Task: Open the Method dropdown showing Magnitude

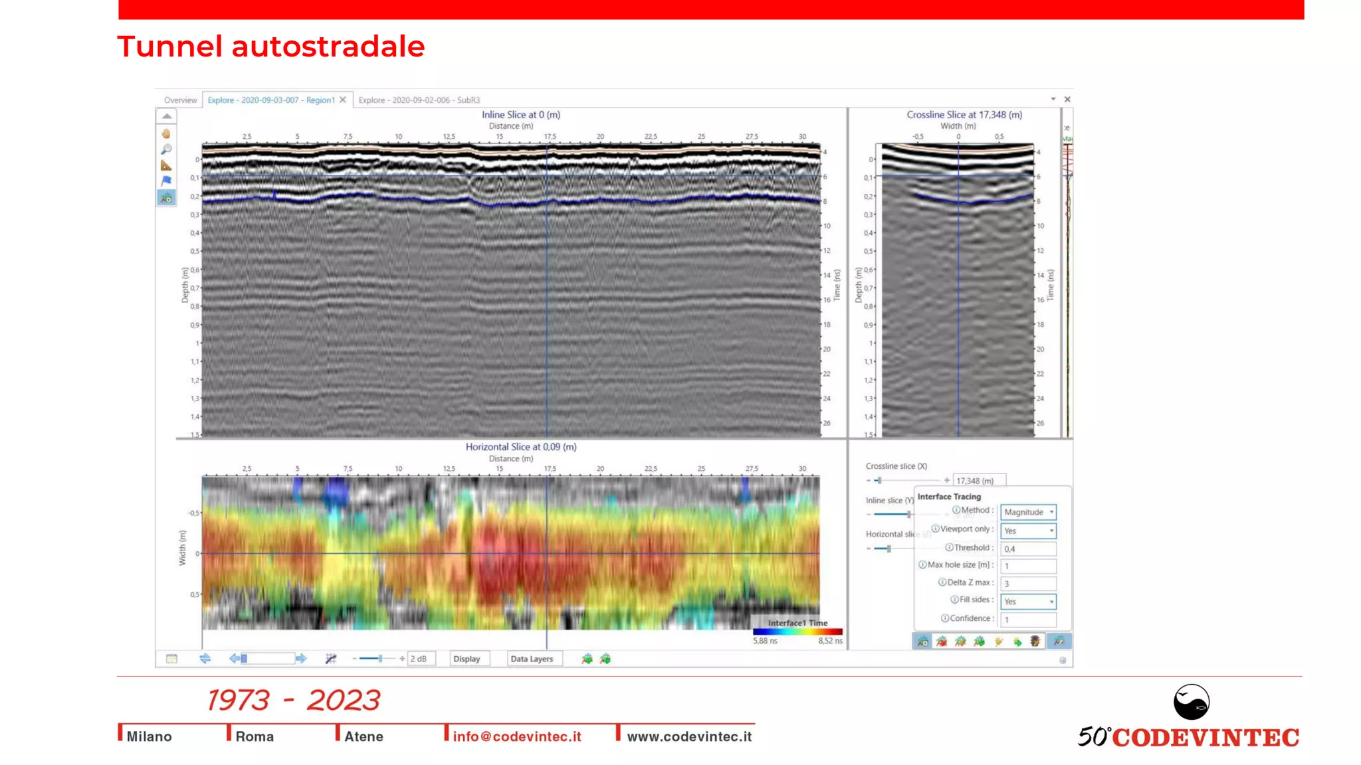Action: point(1028,512)
